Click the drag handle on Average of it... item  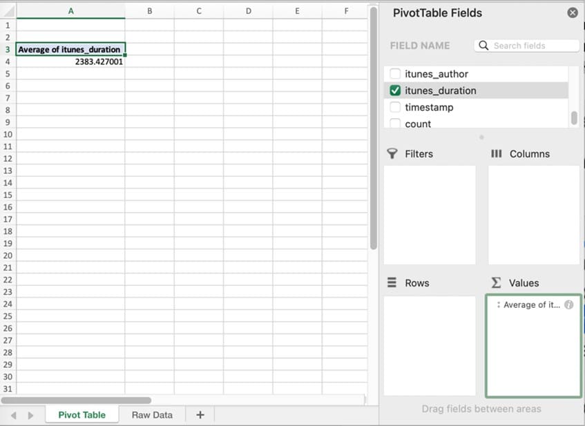coord(499,304)
